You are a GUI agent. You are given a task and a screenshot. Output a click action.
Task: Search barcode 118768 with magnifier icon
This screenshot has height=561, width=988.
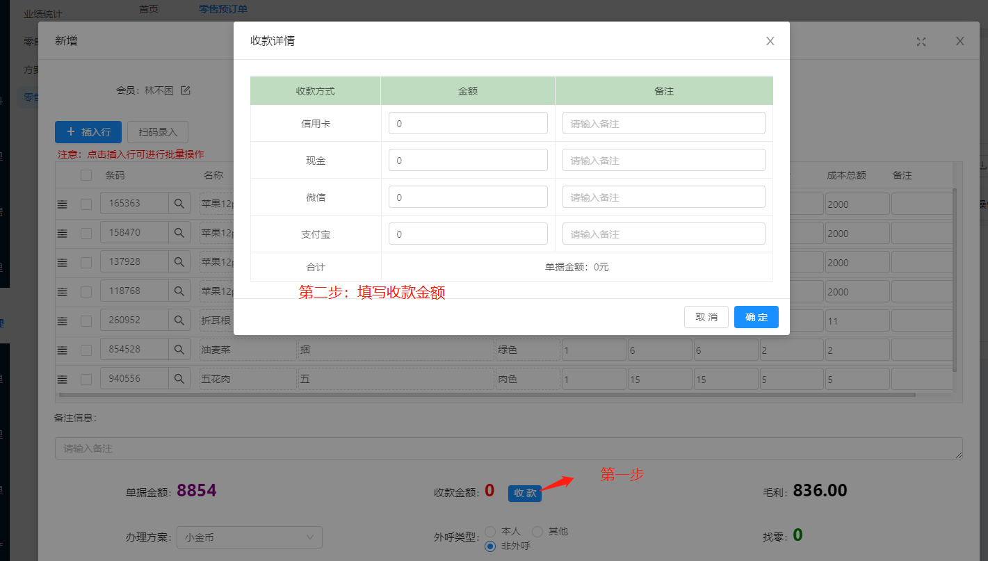click(x=179, y=291)
